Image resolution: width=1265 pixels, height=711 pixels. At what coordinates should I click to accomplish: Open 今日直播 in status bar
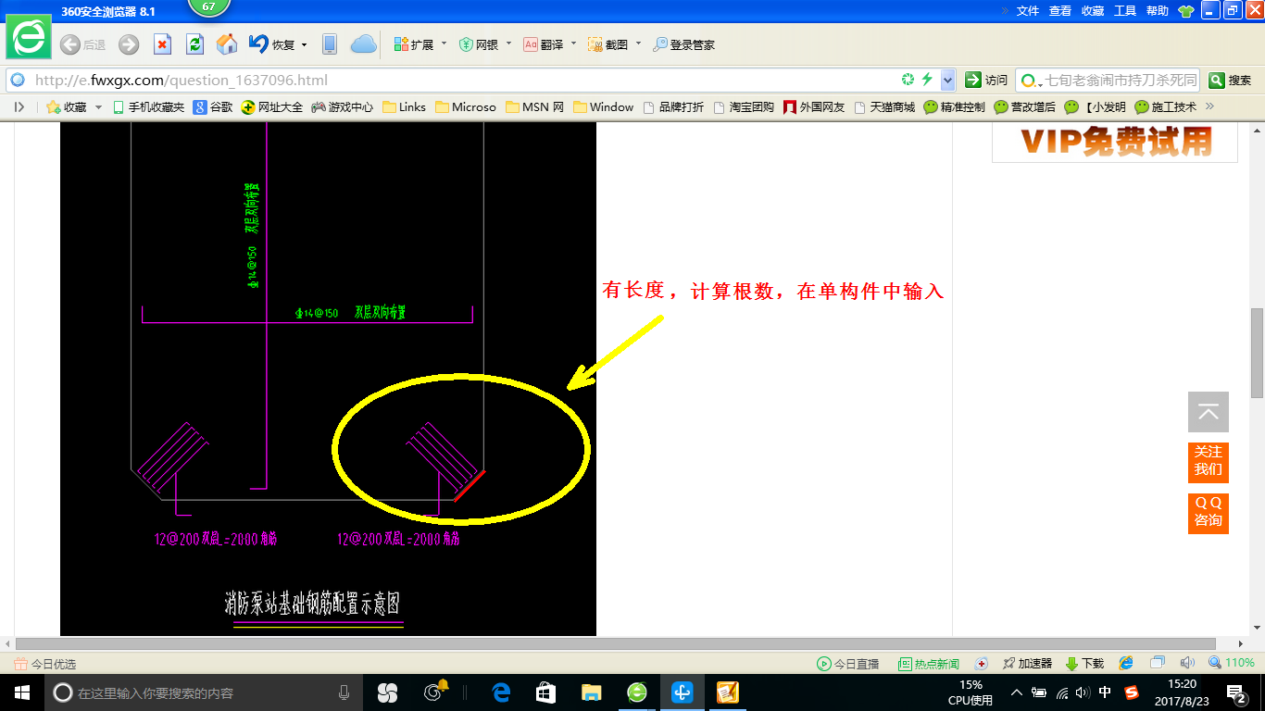click(847, 664)
